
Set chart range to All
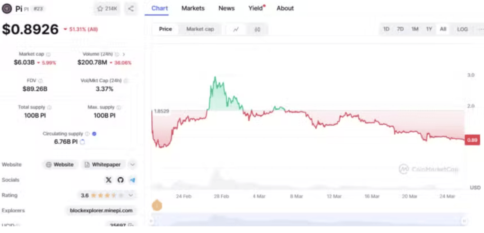[x=443, y=29]
